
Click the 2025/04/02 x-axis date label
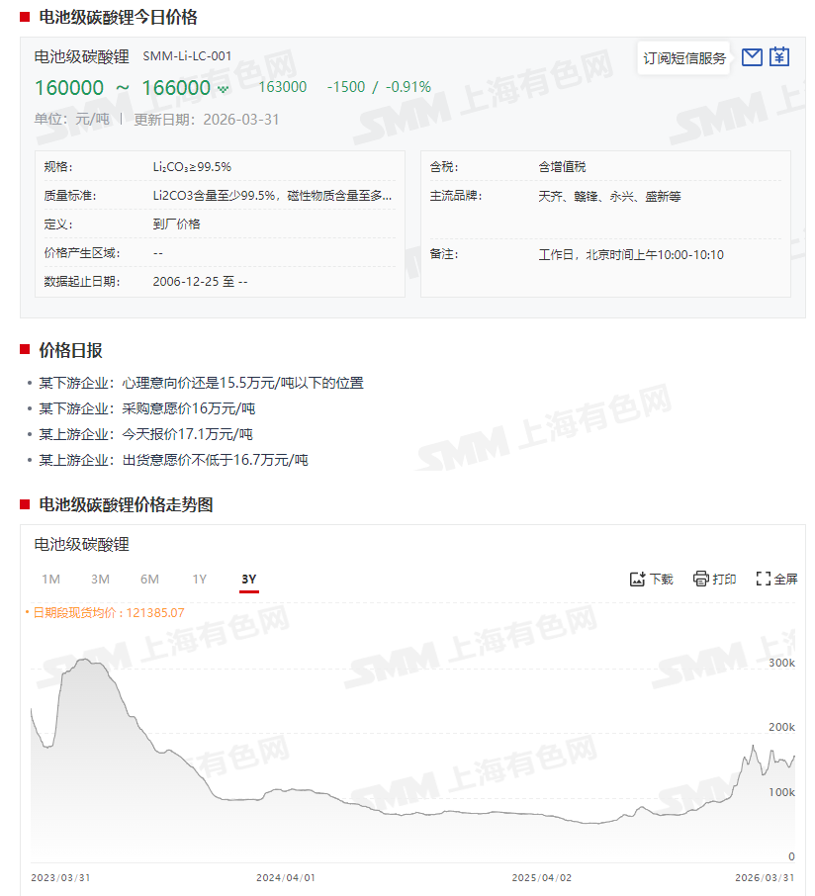542,878
